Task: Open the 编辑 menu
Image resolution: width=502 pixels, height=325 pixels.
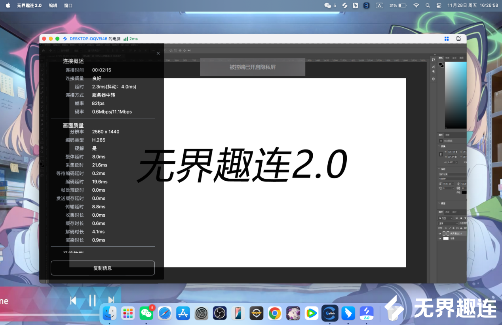Action: point(53,6)
